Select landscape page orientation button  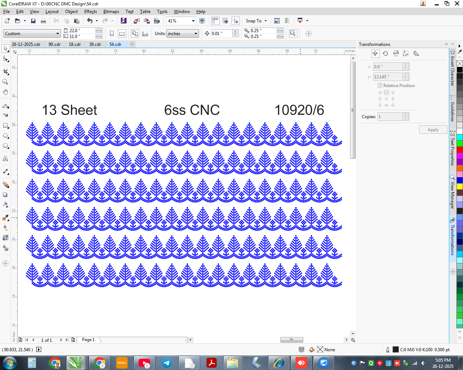click(x=122, y=34)
